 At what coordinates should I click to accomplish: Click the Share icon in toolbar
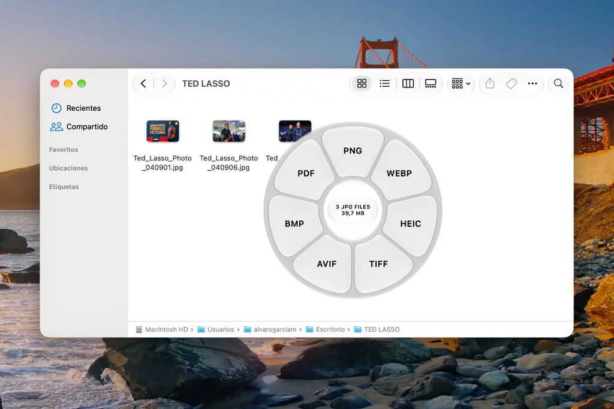(x=490, y=83)
